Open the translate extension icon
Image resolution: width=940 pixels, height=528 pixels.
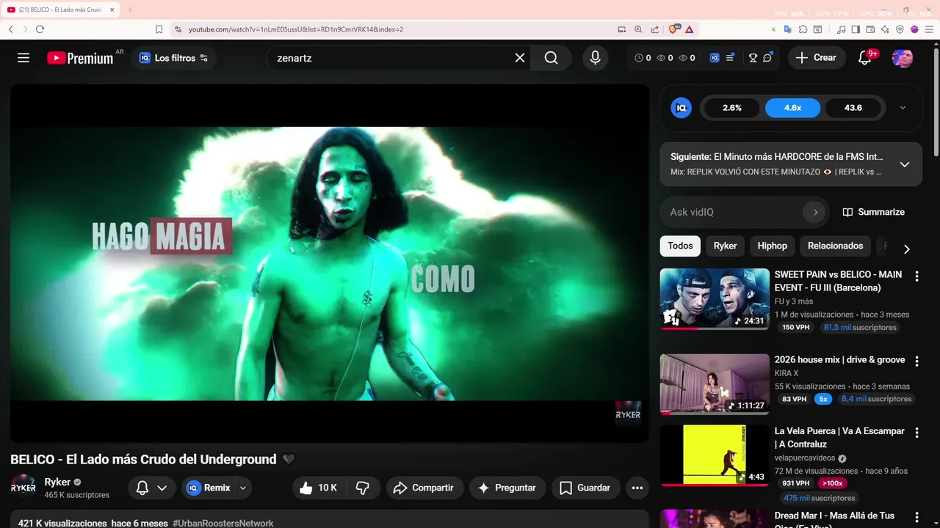click(x=788, y=29)
